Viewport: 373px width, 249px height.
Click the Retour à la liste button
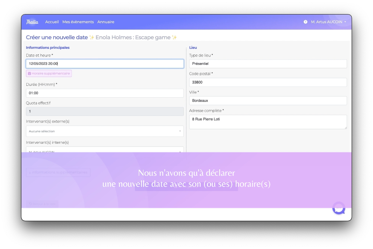42,204
